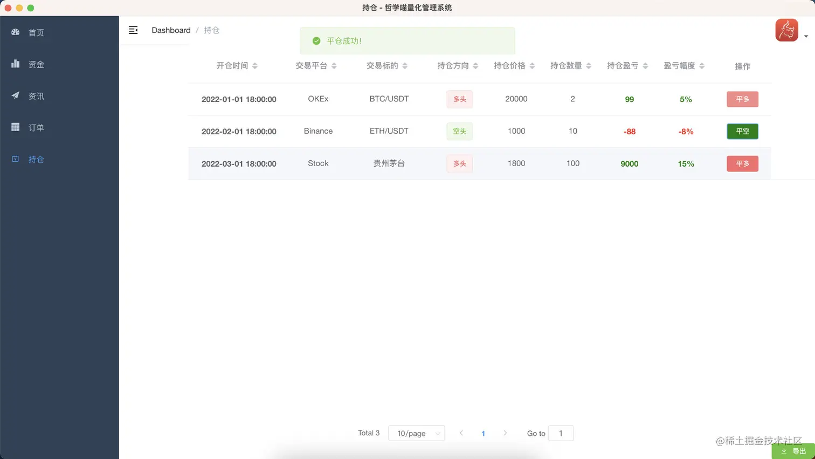Click the 2022-02-01 18:00:00 cell
Viewport: 815px width, 459px height.
coord(239,132)
